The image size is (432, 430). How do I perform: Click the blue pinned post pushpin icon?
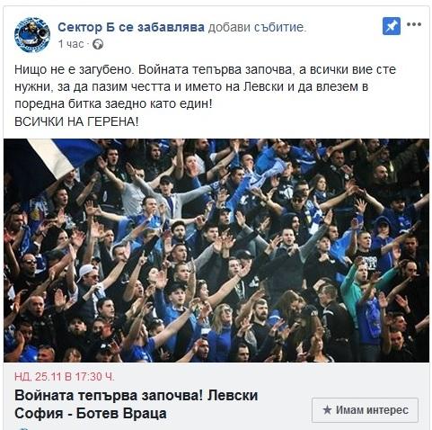(x=392, y=26)
